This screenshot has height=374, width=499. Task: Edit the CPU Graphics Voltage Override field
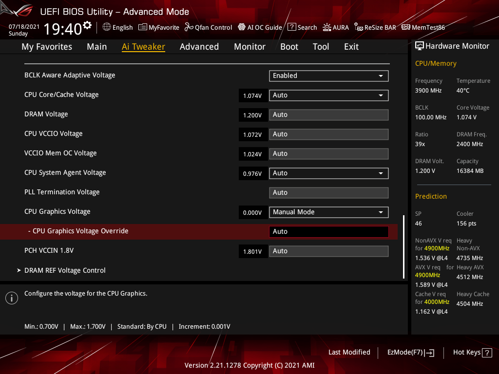click(328, 231)
